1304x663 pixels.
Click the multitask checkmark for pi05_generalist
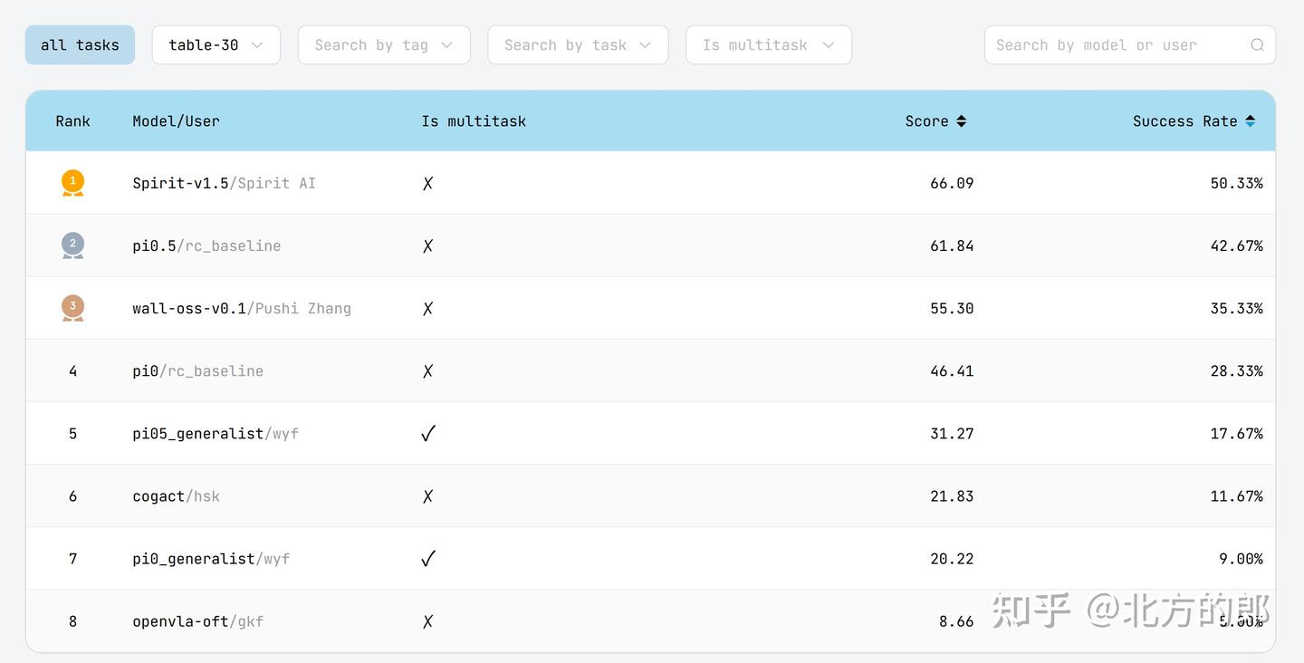[x=428, y=434]
